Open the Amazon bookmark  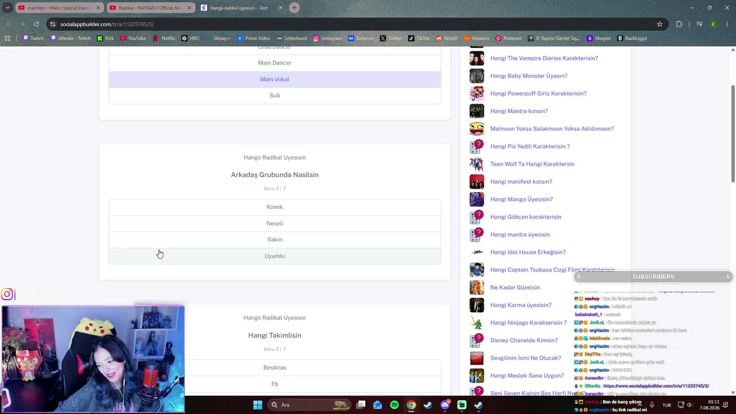click(x=476, y=39)
